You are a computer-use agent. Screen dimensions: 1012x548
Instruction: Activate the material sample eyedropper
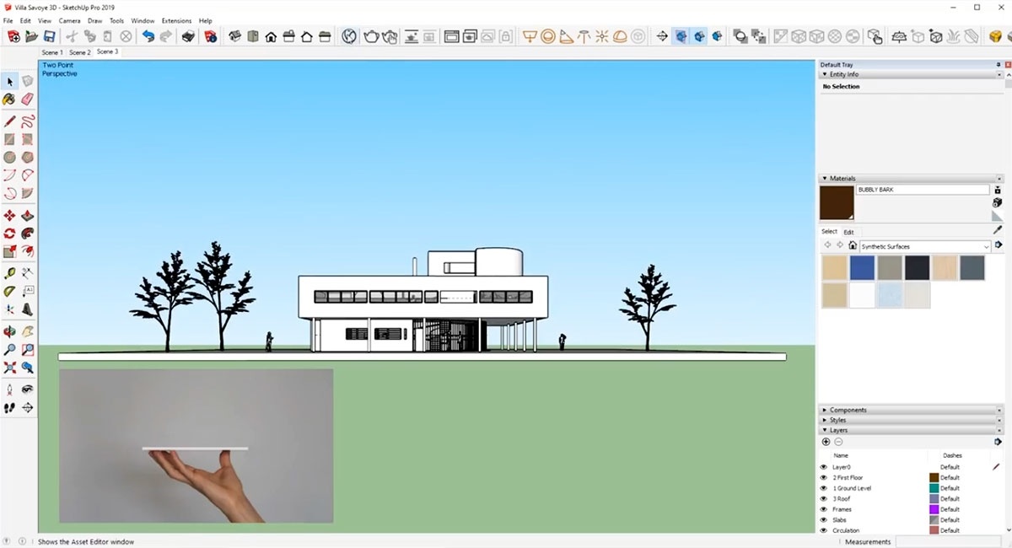[x=998, y=229]
